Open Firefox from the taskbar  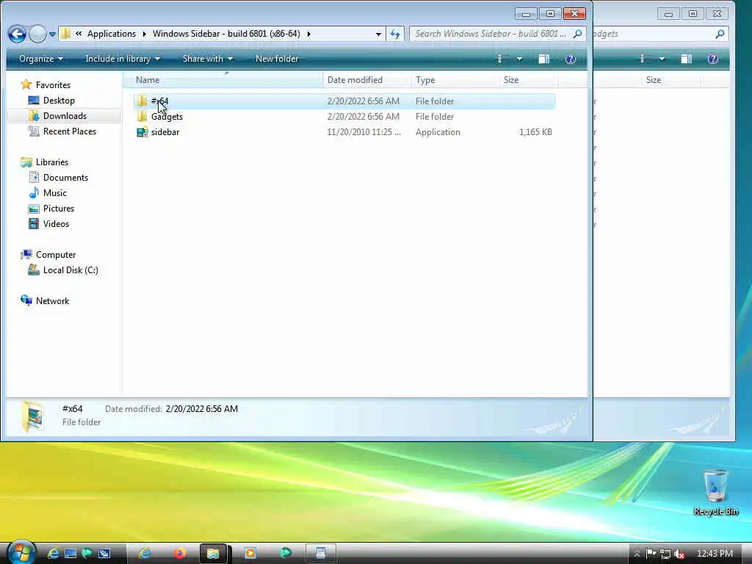[179, 554]
